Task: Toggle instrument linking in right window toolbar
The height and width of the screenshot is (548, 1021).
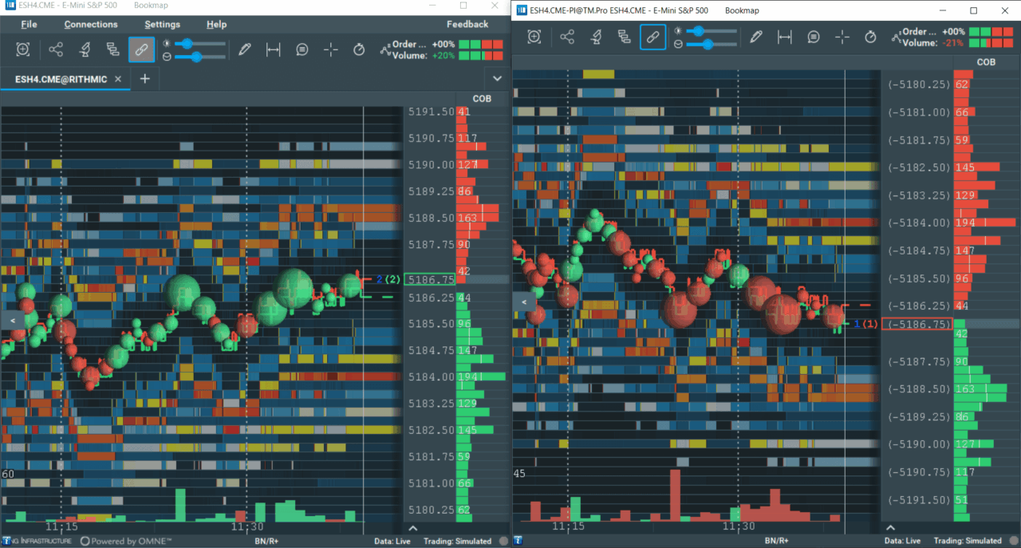Action: point(652,37)
